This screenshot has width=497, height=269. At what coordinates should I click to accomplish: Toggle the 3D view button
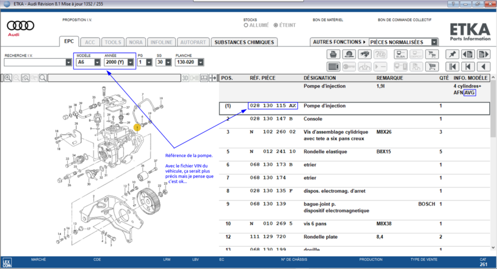tap(185, 78)
